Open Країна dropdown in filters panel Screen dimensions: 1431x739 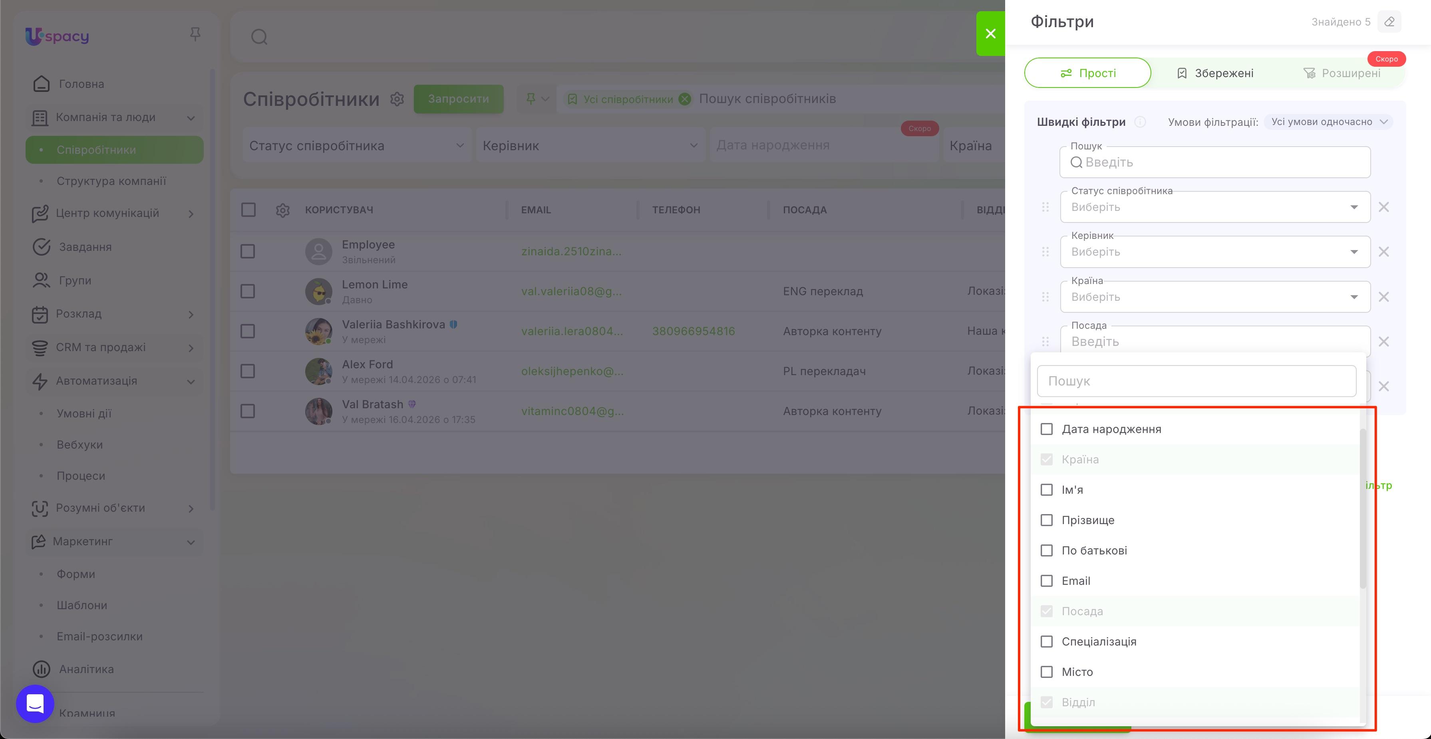click(x=1215, y=297)
